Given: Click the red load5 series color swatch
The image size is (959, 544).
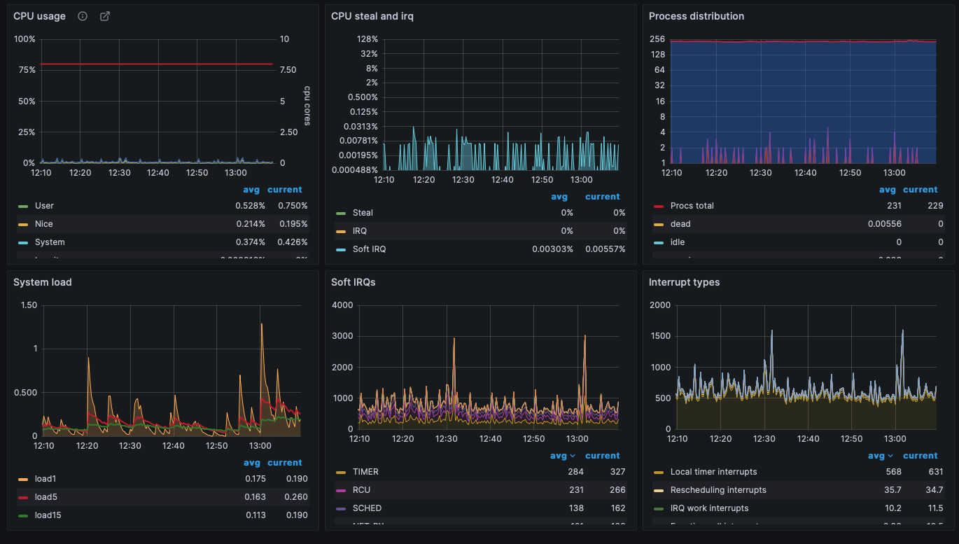Looking at the screenshot, I should (x=23, y=497).
